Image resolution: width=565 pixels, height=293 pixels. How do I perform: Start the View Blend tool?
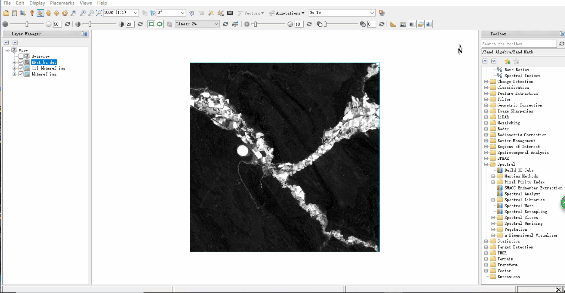coord(412,24)
